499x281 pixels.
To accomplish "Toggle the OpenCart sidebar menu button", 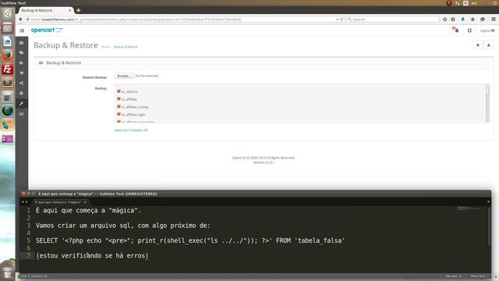I will (22, 30).
